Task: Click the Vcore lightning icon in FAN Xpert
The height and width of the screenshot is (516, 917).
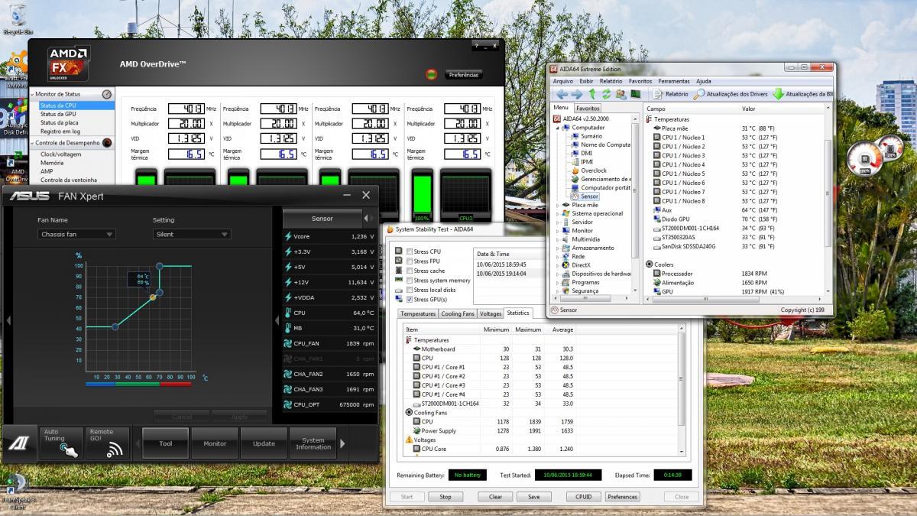Action: 287,236
